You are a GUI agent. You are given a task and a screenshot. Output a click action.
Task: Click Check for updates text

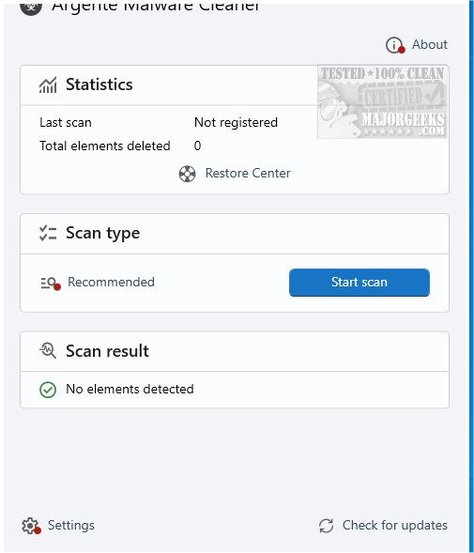click(394, 525)
